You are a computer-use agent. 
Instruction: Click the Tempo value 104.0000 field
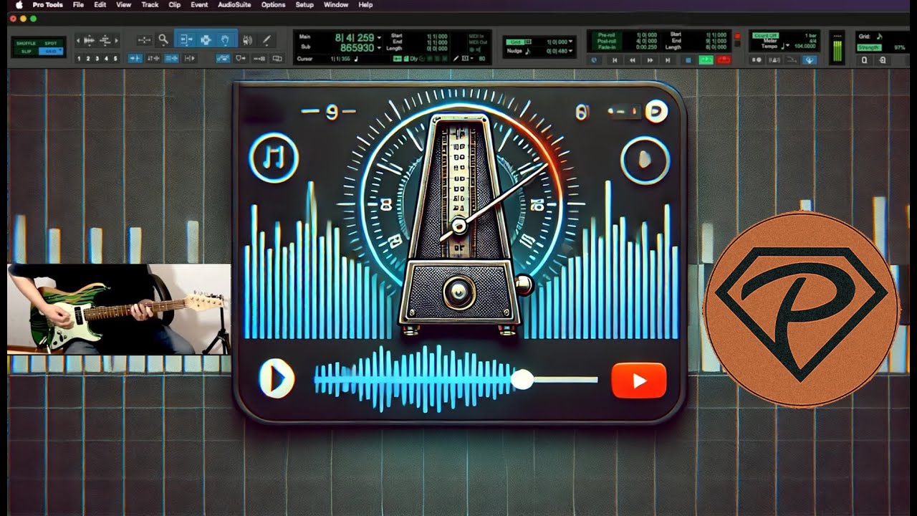(805, 46)
